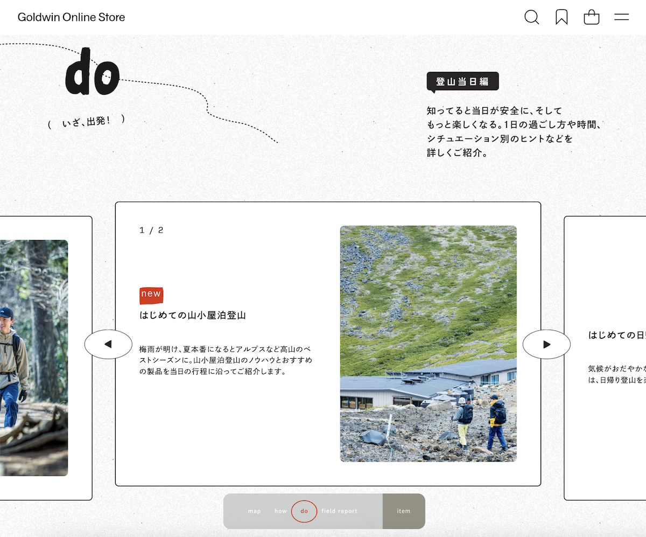Click the 1 / 2 slide counter
The width and height of the screenshot is (646, 537).
151,230
